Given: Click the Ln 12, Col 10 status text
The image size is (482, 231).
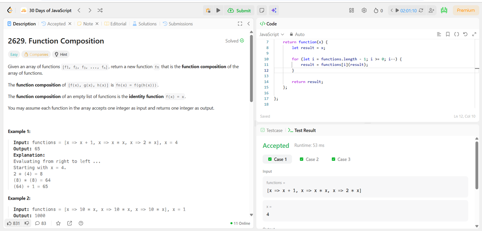Looking at the screenshot, I should (464, 117).
